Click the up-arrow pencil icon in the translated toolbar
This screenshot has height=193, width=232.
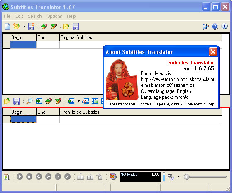(49, 101)
